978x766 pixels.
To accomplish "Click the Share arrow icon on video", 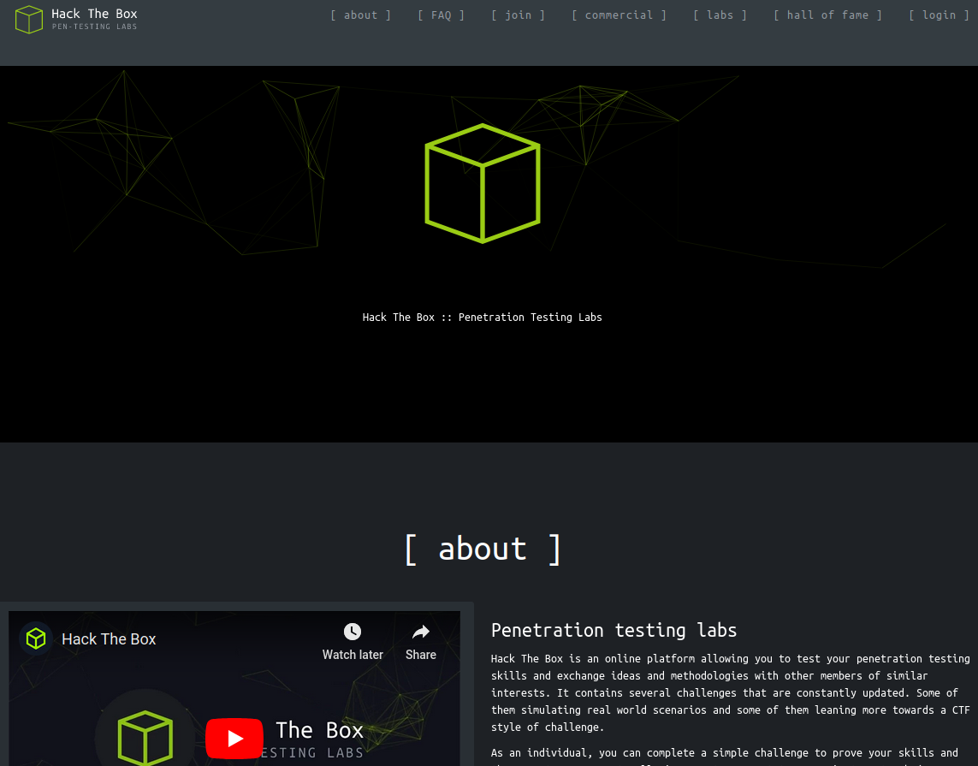I will click(421, 632).
